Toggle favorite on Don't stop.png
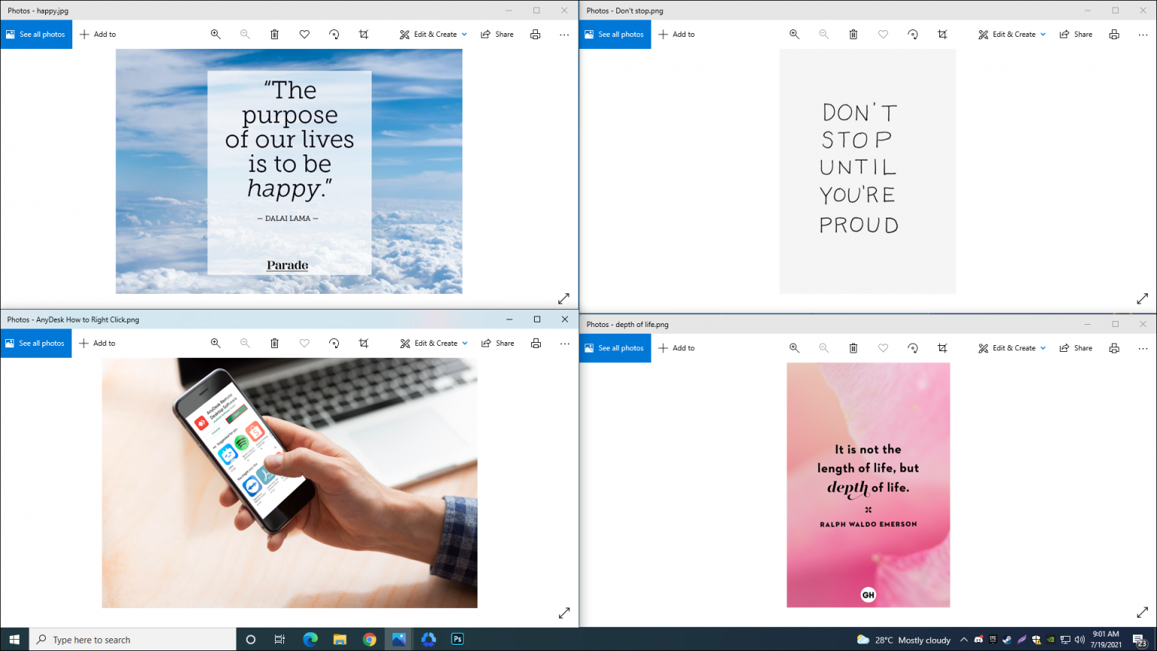Viewport: 1157px width, 651px height. (883, 34)
